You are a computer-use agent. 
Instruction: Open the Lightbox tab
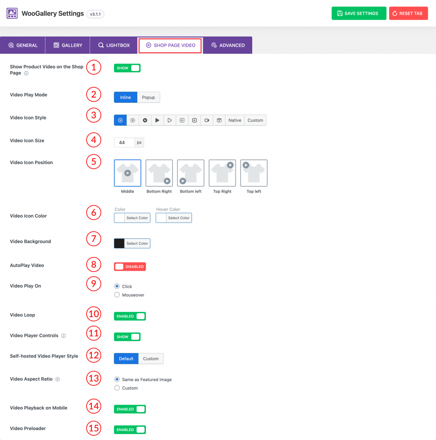(114, 45)
